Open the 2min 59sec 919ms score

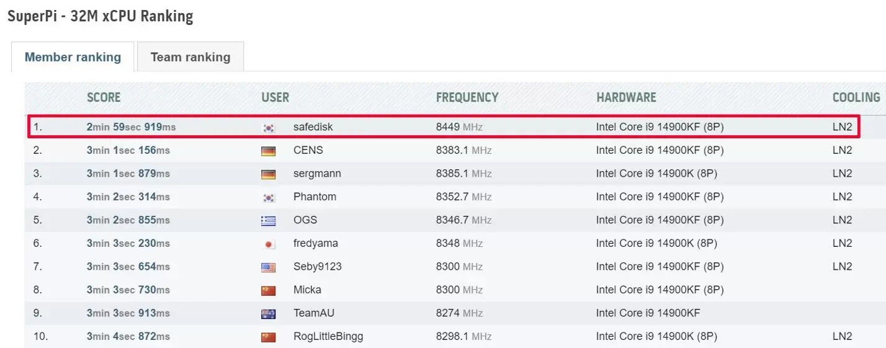point(132,127)
